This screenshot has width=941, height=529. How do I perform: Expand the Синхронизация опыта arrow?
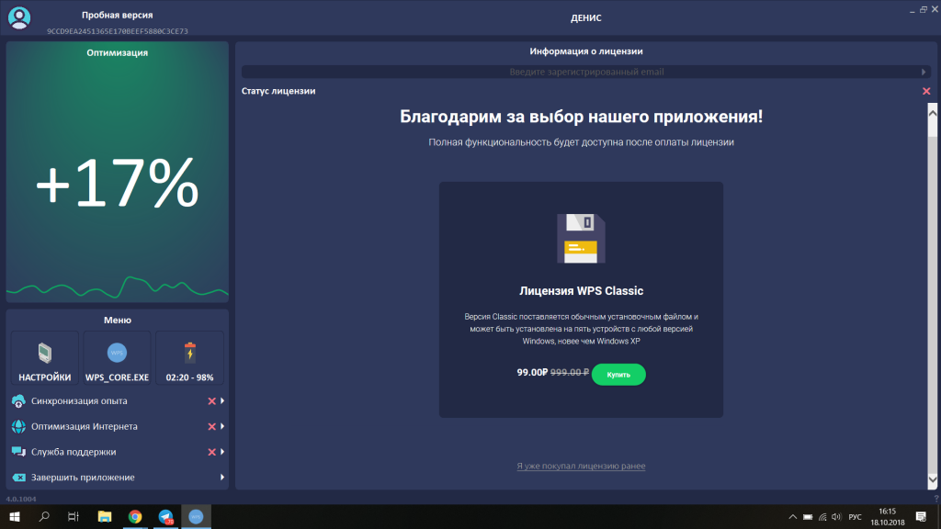pos(222,401)
